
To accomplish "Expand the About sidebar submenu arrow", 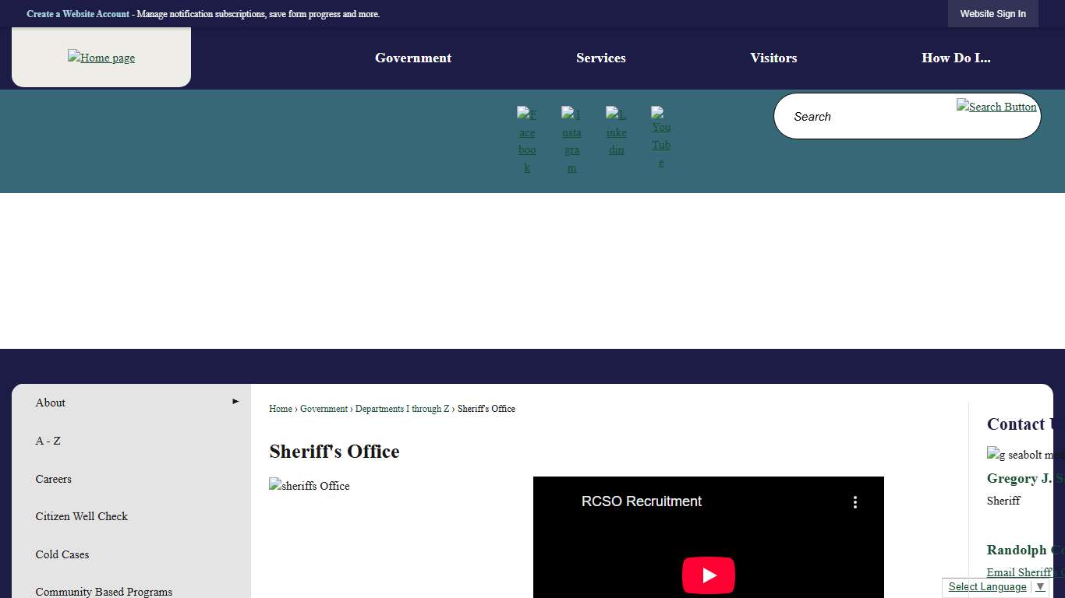I will pos(235,402).
